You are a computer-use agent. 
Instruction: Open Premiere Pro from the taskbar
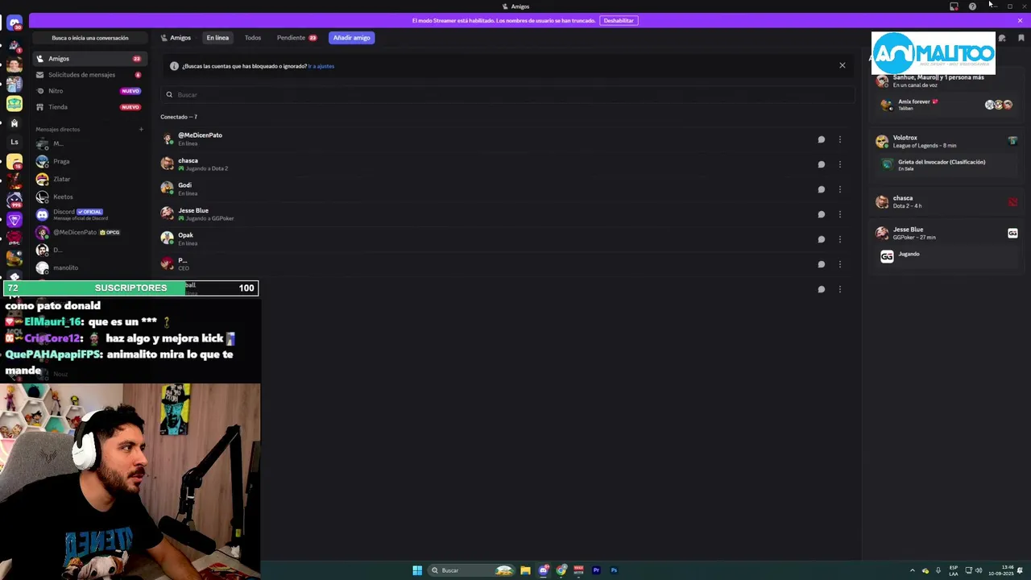[x=596, y=570]
